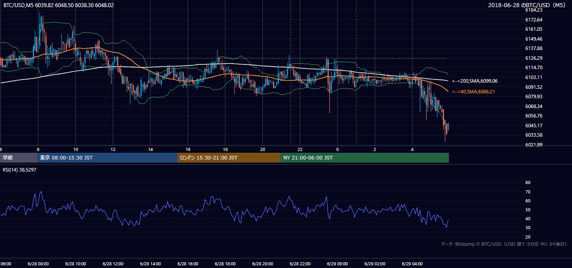This screenshot has height=268, width=572.
Task: Click the 6/28 18:00 time label
Action: pos(225,264)
